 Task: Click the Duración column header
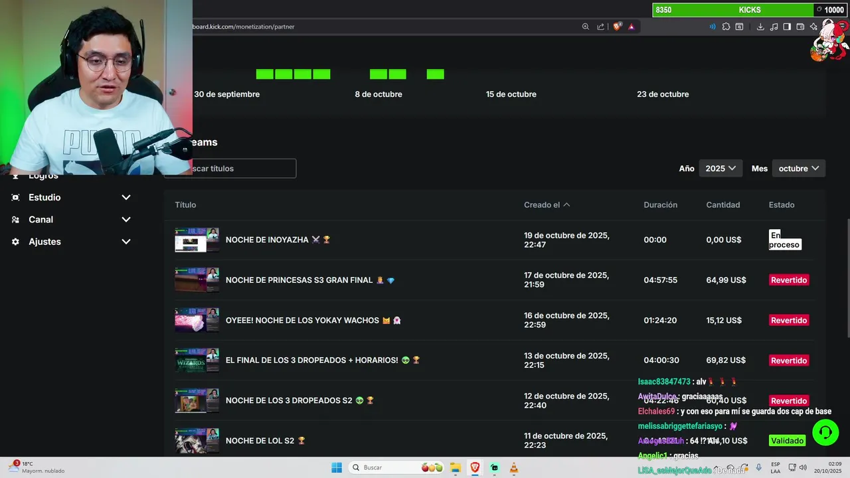pyautogui.click(x=660, y=205)
